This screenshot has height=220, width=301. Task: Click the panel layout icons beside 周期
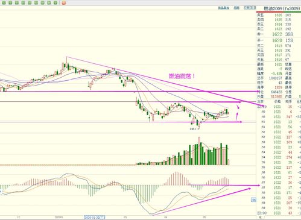(x=249, y=8)
